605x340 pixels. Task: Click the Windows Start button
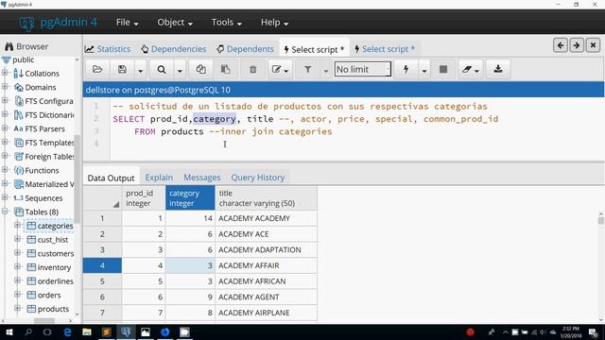coord(9,331)
